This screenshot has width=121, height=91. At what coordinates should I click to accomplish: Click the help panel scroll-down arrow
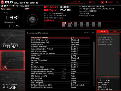[108, 77]
